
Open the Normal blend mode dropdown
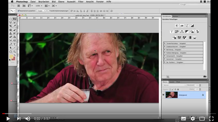pos(174,85)
